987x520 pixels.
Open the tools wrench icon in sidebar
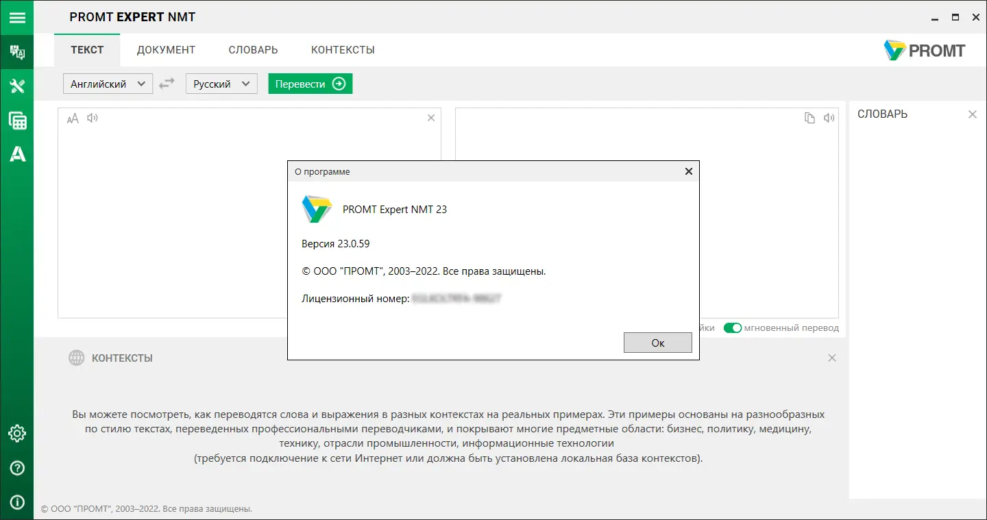pyautogui.click(x=17, y=86)
